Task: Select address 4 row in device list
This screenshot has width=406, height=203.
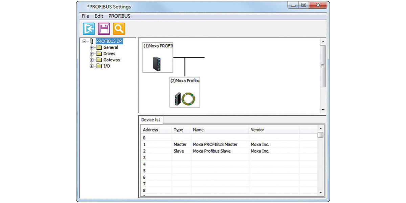Action: 229,164
